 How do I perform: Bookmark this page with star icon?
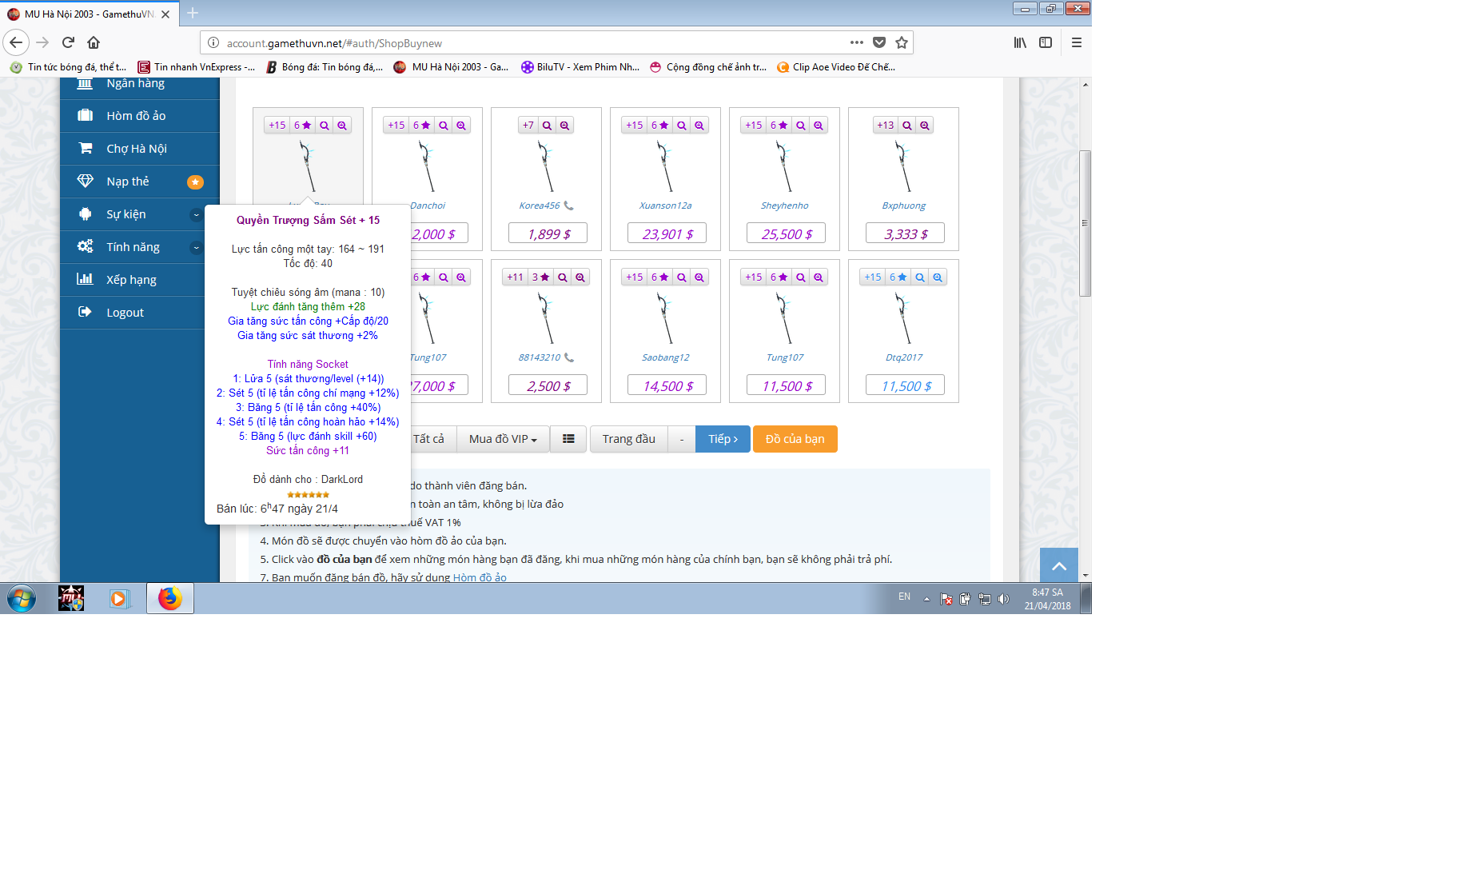click(x=902, y=42)
